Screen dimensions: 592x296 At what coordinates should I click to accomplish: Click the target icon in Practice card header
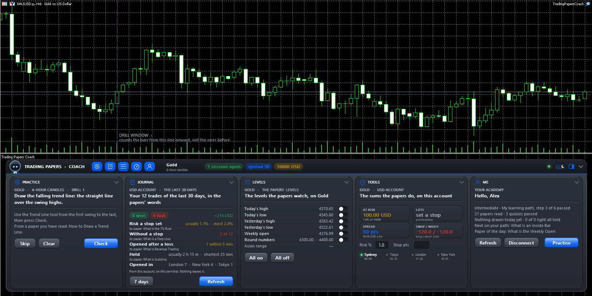click(x=17, y=182)
